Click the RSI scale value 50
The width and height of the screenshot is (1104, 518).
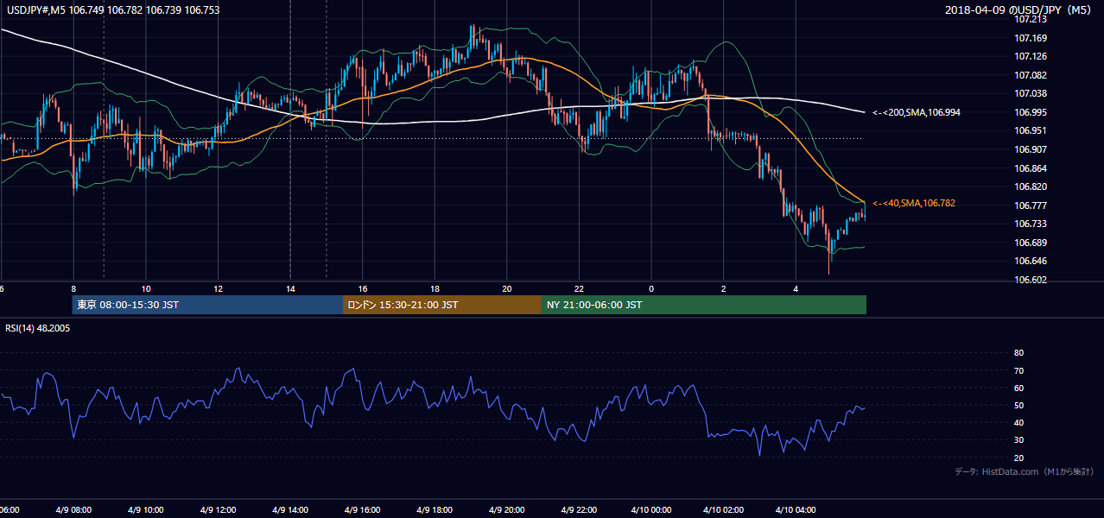click(1018, 406)
